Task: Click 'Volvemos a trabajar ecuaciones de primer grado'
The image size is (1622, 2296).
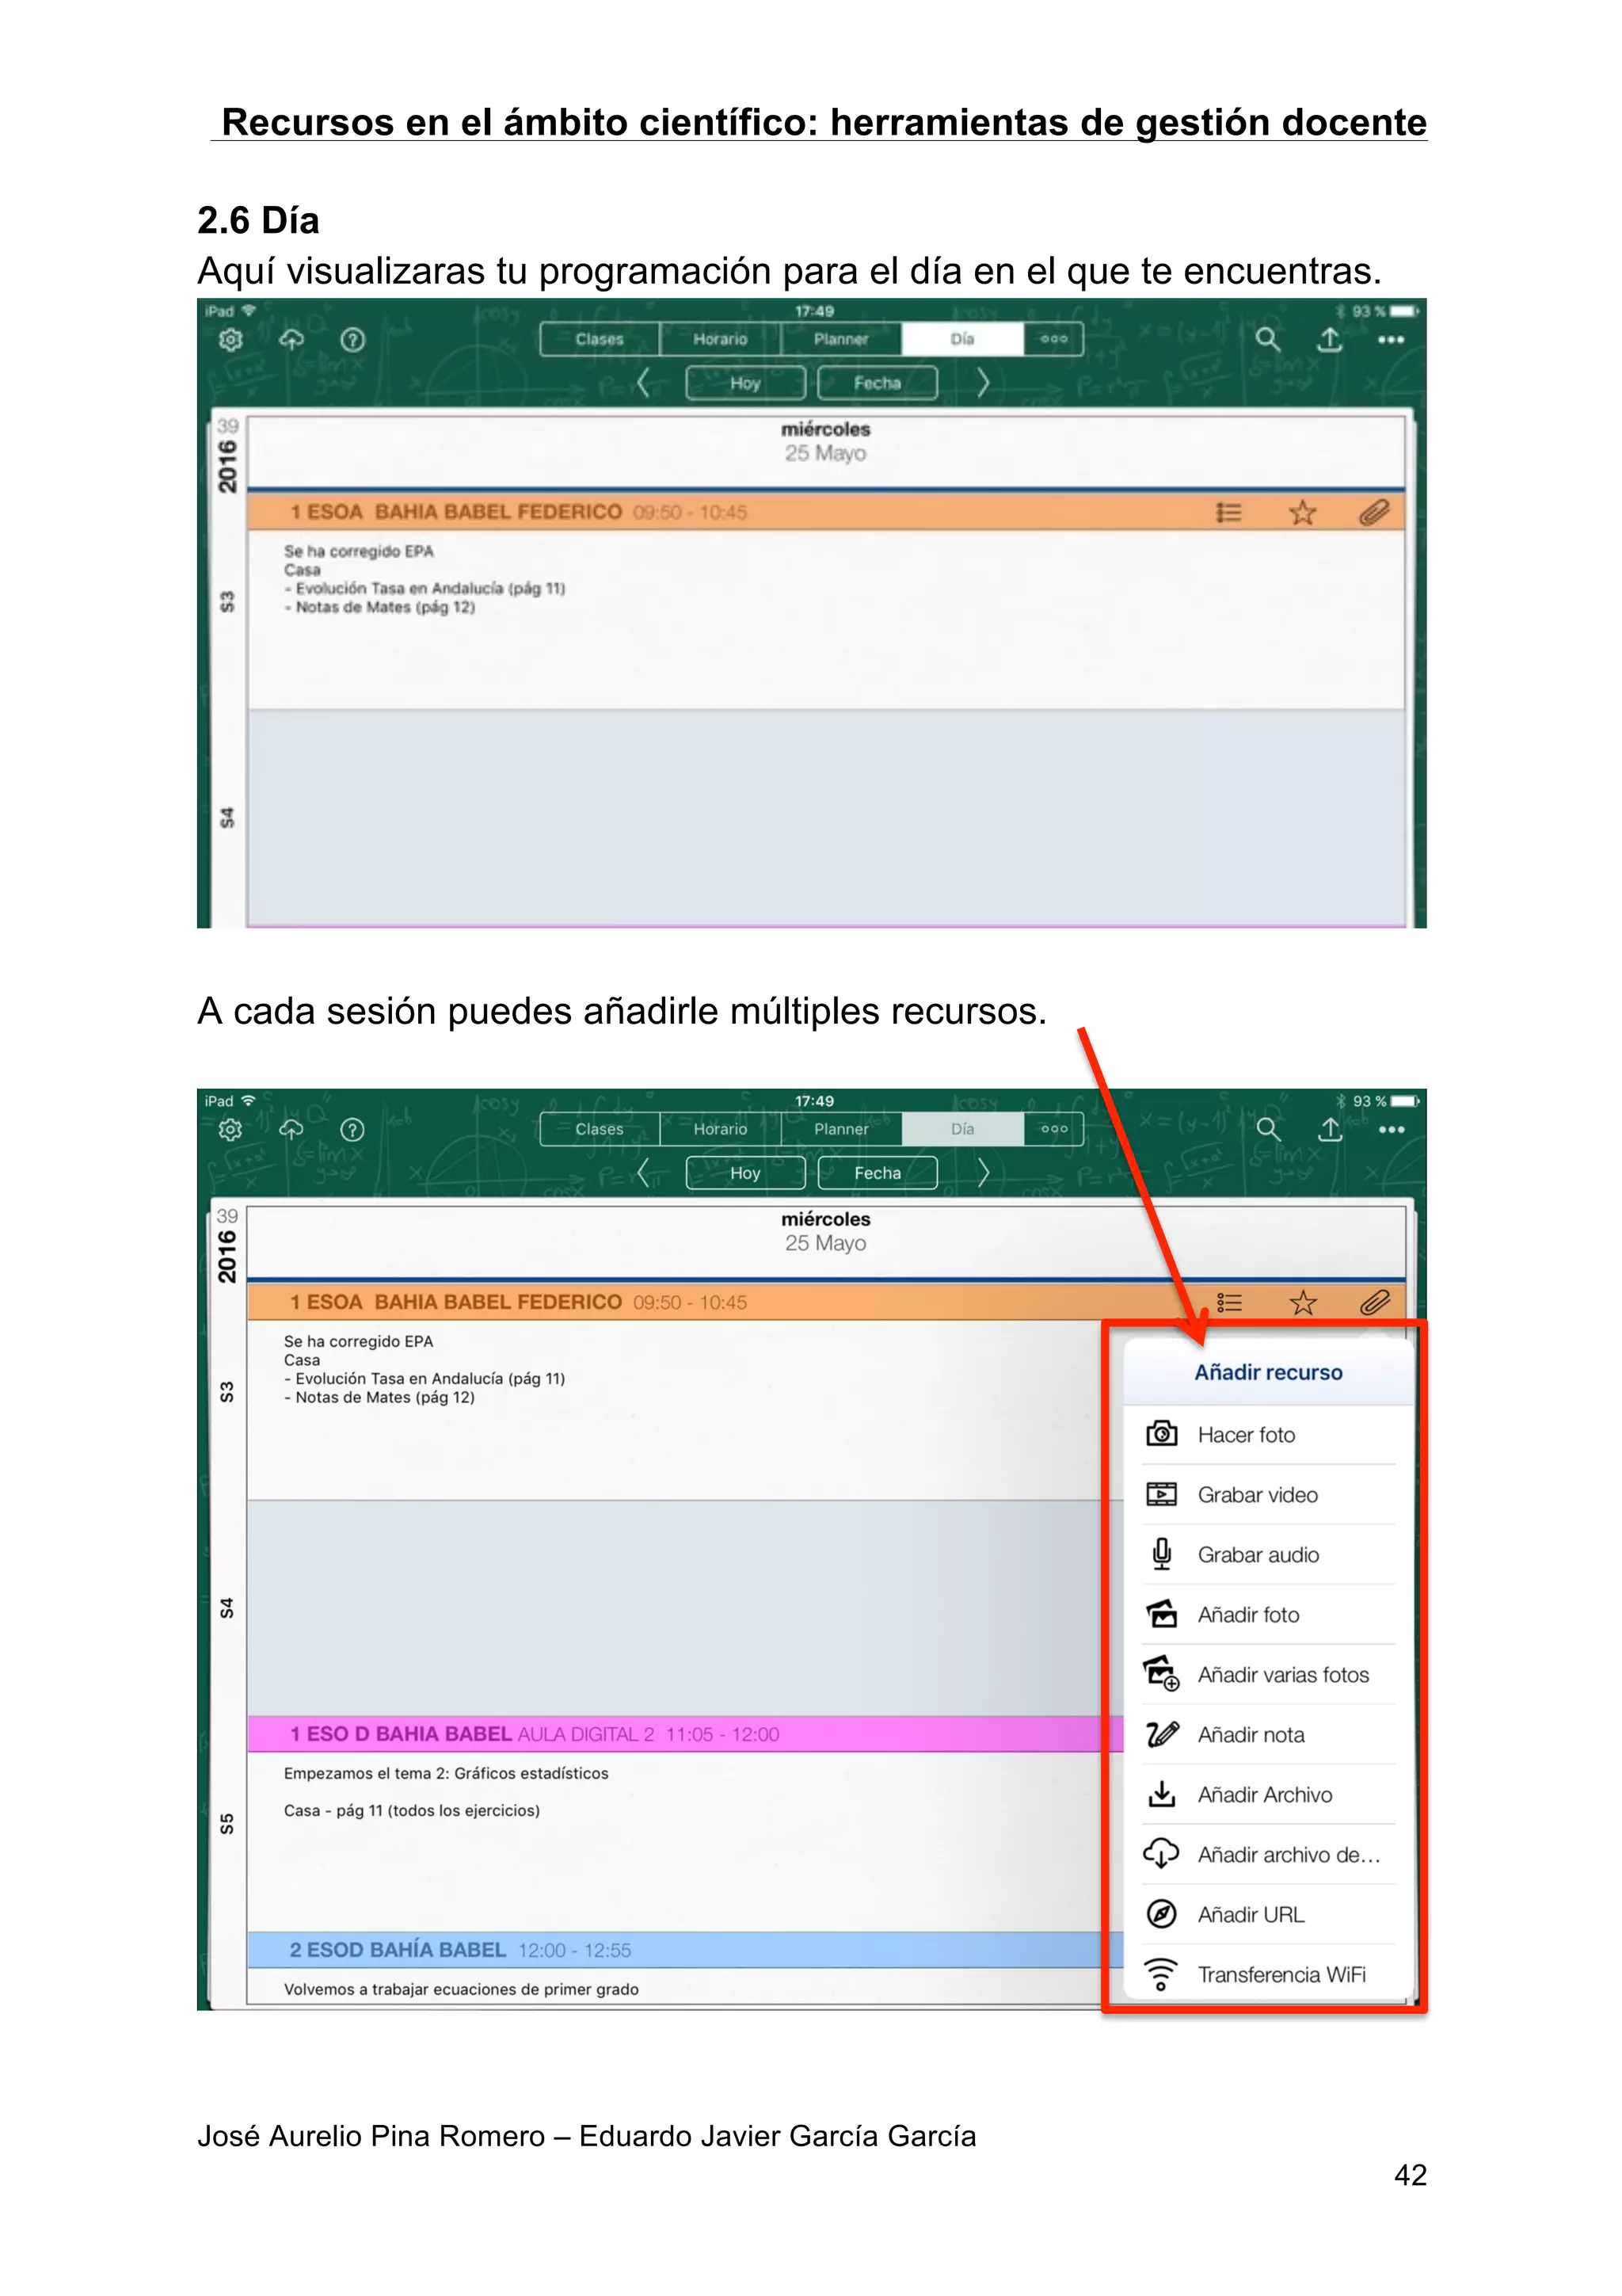Action: [461, 1989]
